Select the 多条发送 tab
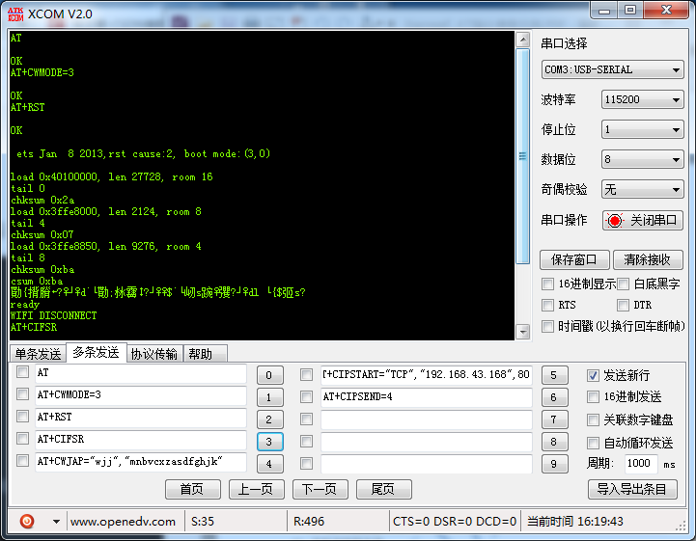696x541 pixels. click(96, 352)
